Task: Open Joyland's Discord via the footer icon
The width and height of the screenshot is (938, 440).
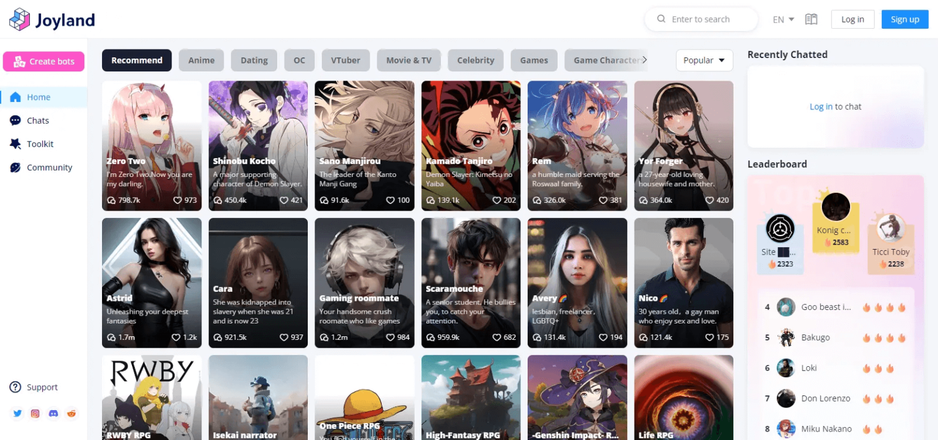Action: [53, 413]
